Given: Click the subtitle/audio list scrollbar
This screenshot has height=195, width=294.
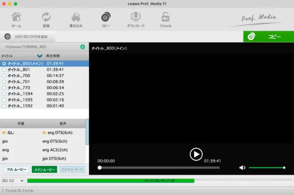Looking at the screenshot, I should click(x=87, y=132).
